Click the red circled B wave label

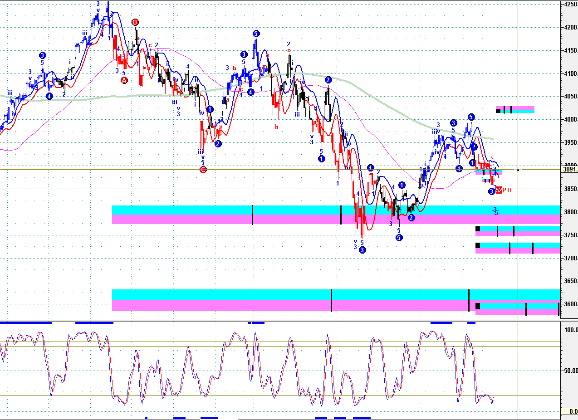click(x=135, y=22)
